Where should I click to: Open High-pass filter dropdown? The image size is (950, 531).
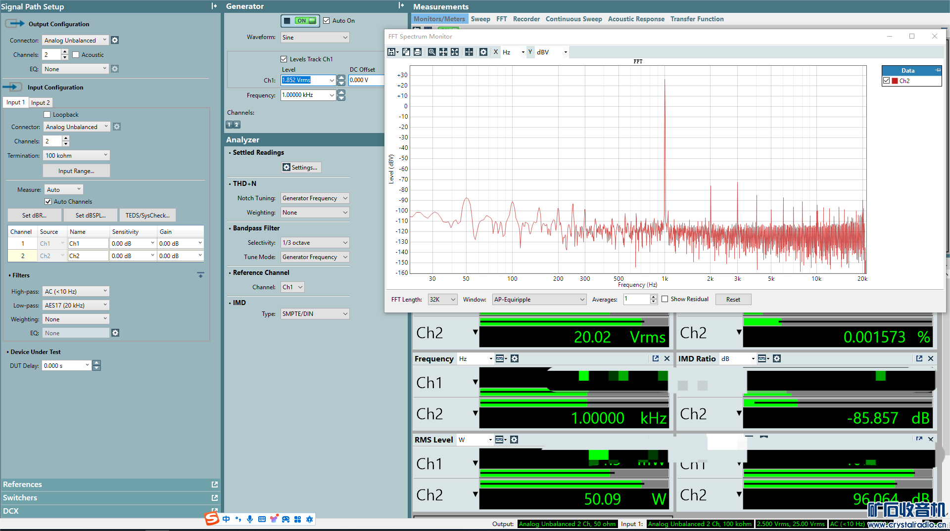(x=76, y=291)
